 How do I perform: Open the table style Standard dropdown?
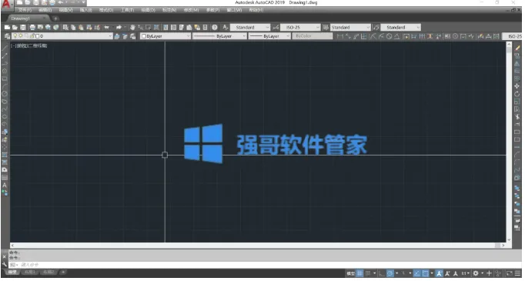(x=350, y=28)
